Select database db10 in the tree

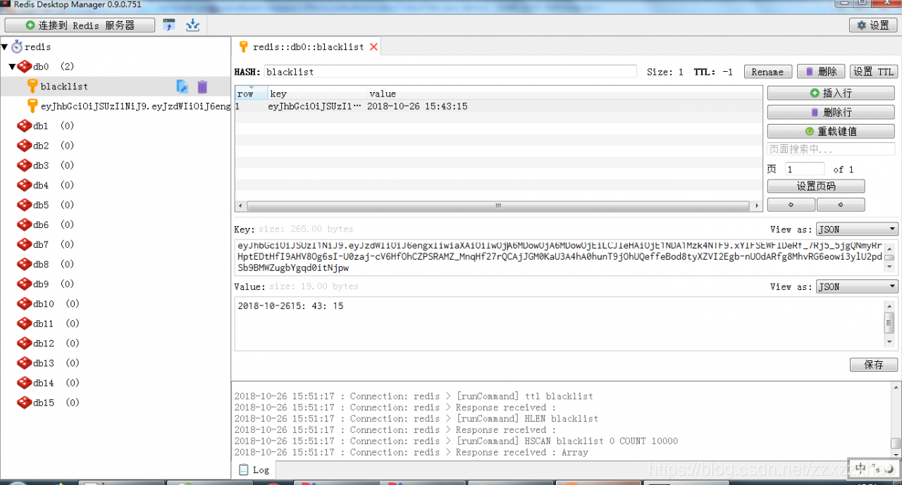tap(49, 304)
